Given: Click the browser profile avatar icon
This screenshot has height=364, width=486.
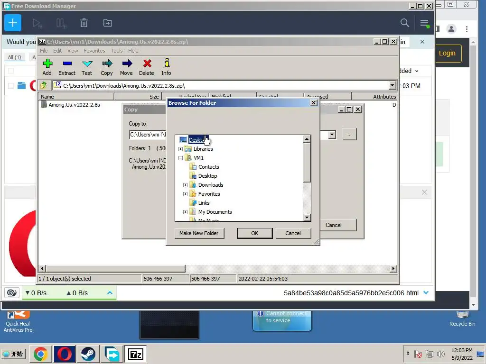Looking at the screenshot, I should (451, 29).
